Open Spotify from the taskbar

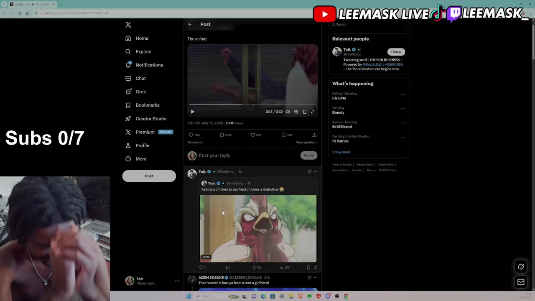point(309,296)
